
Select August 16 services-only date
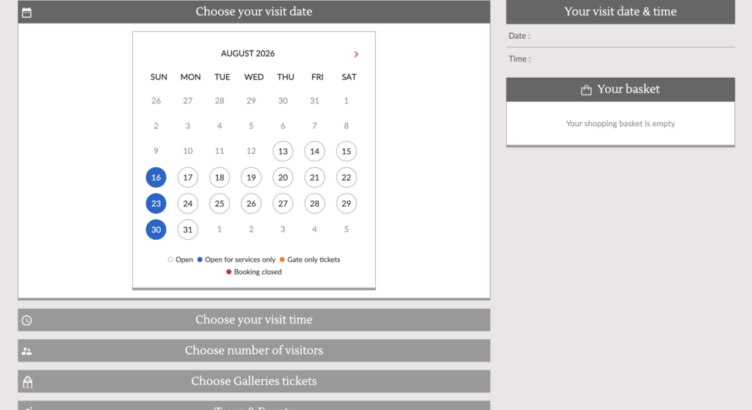tap(156, 177)
